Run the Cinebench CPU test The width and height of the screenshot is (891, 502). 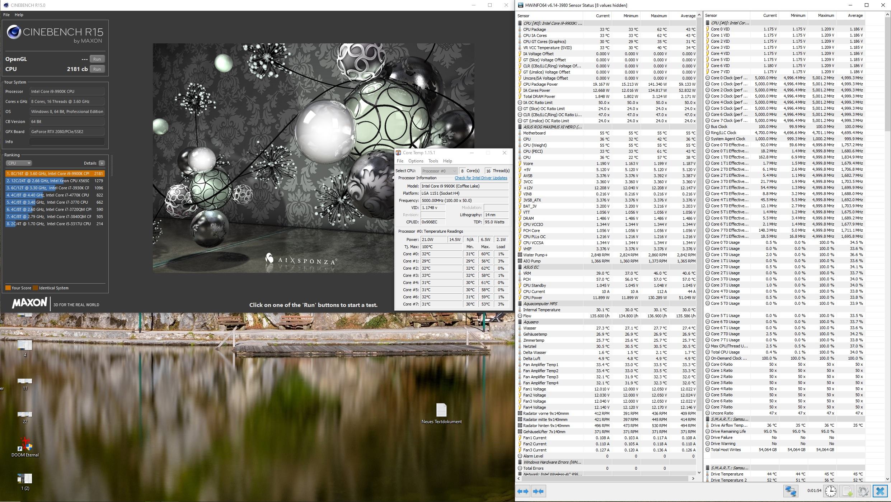pyautogui.click(x=97, y=69)
